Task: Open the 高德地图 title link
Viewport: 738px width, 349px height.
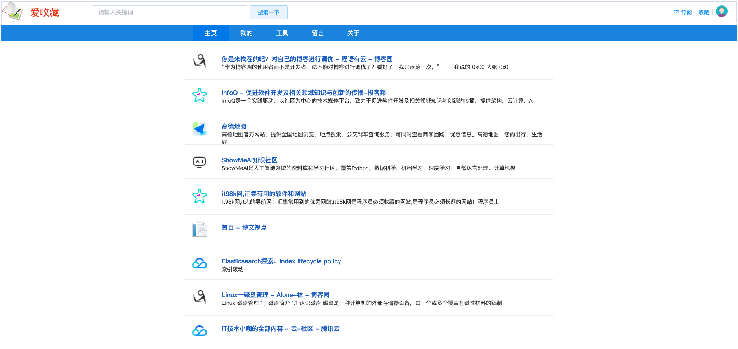Action: pos(234,126)
